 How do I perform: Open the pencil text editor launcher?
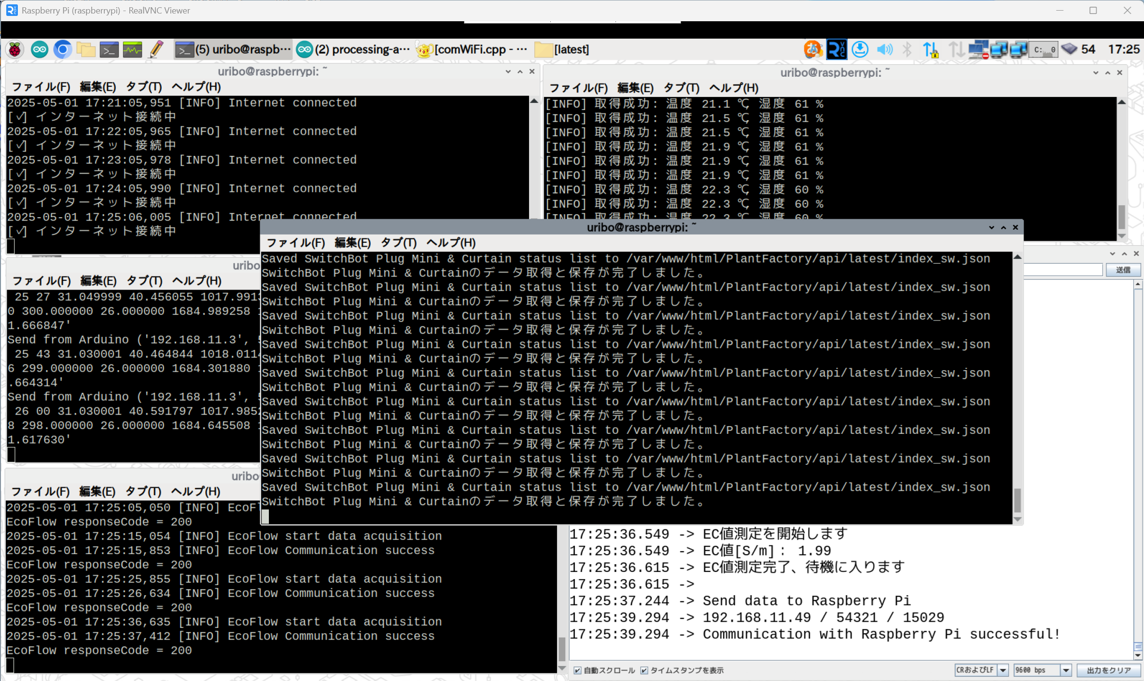pos(156,49)
